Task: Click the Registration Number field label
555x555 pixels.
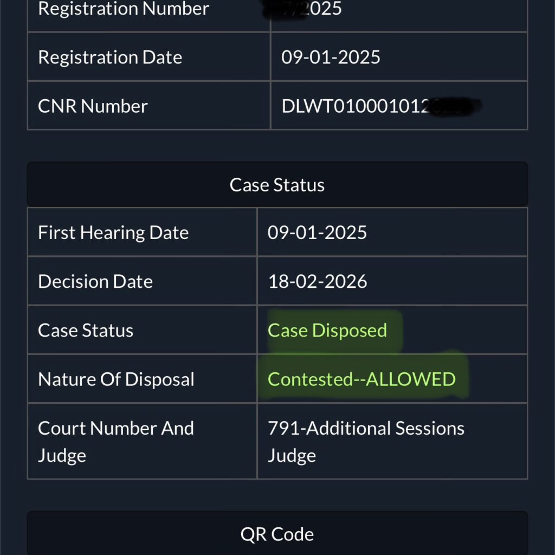Action: point(124,9)
